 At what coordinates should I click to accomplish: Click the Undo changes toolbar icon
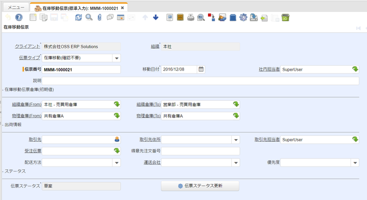point(8,18)
